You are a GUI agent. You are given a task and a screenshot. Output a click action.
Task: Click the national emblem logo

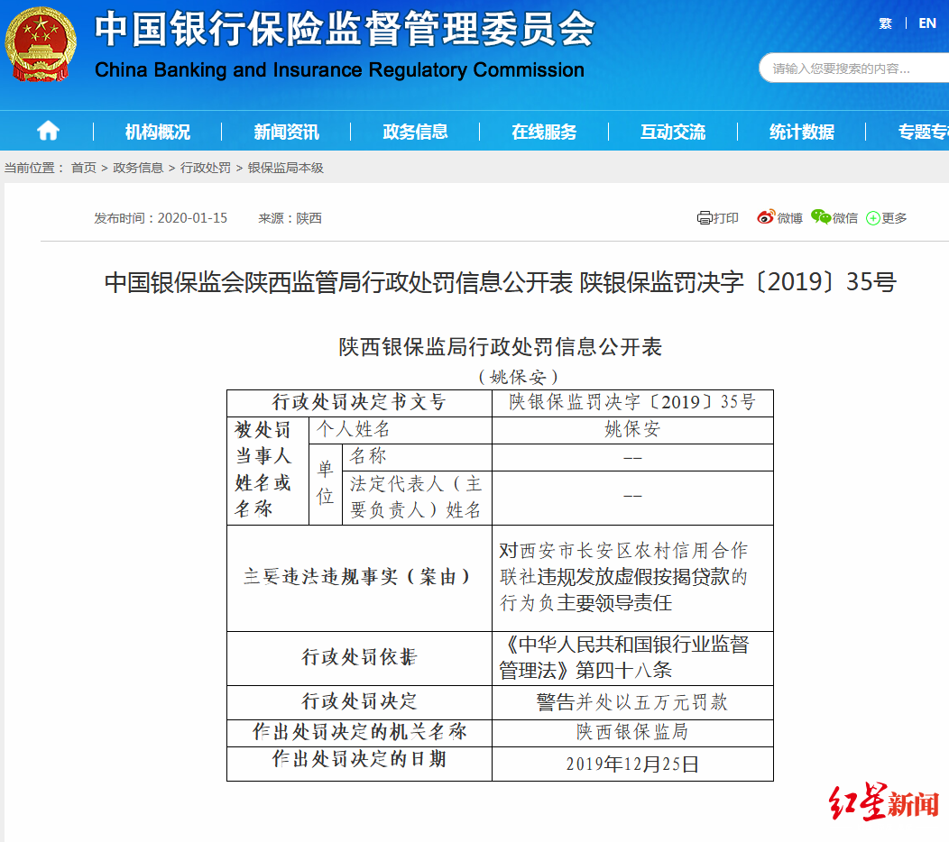click(41, 44)
